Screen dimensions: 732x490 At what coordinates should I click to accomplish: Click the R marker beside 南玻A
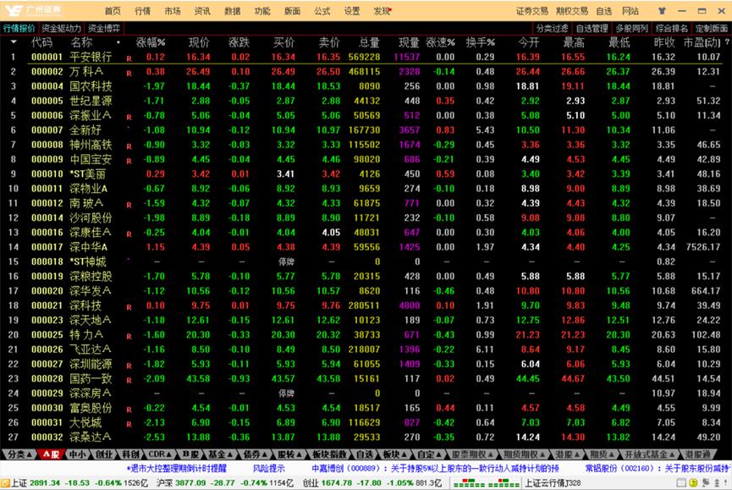tap(129, 205)
